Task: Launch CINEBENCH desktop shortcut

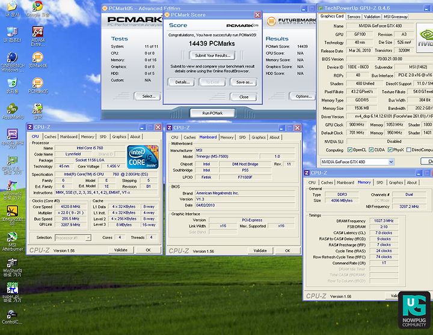Action: [13, 62]
